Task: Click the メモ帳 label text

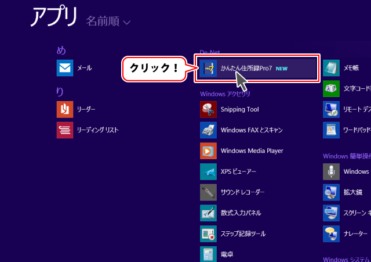Action: click(x=351, y=68)
